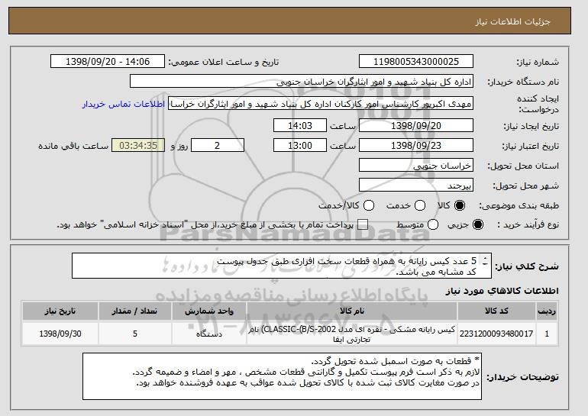Click the واحد شمارش column header
The image size is (588, 416).
209,311
